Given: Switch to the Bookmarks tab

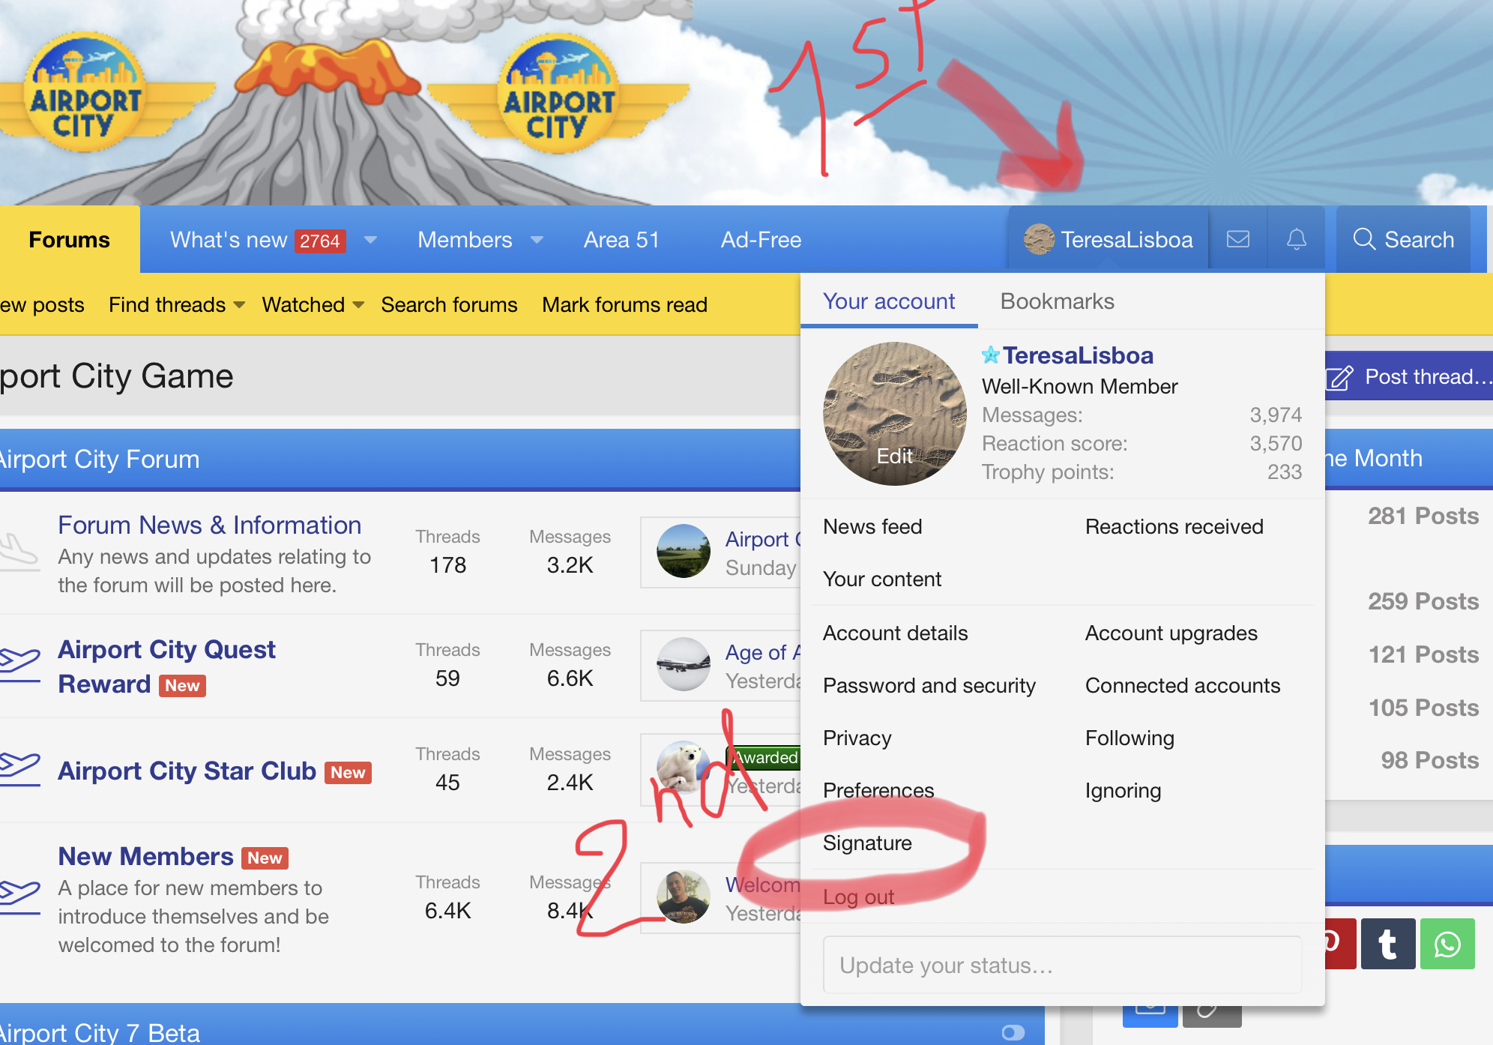Looking at the screenshot, I should pyautogui.click(x=1057, y=301).
